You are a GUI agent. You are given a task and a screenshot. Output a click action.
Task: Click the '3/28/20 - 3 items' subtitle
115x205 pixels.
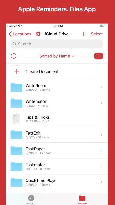[x=38, y=90]
